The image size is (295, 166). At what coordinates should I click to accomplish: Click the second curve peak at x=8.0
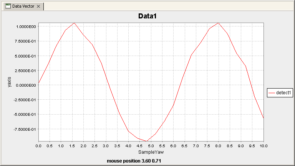[x=218, y=23]
